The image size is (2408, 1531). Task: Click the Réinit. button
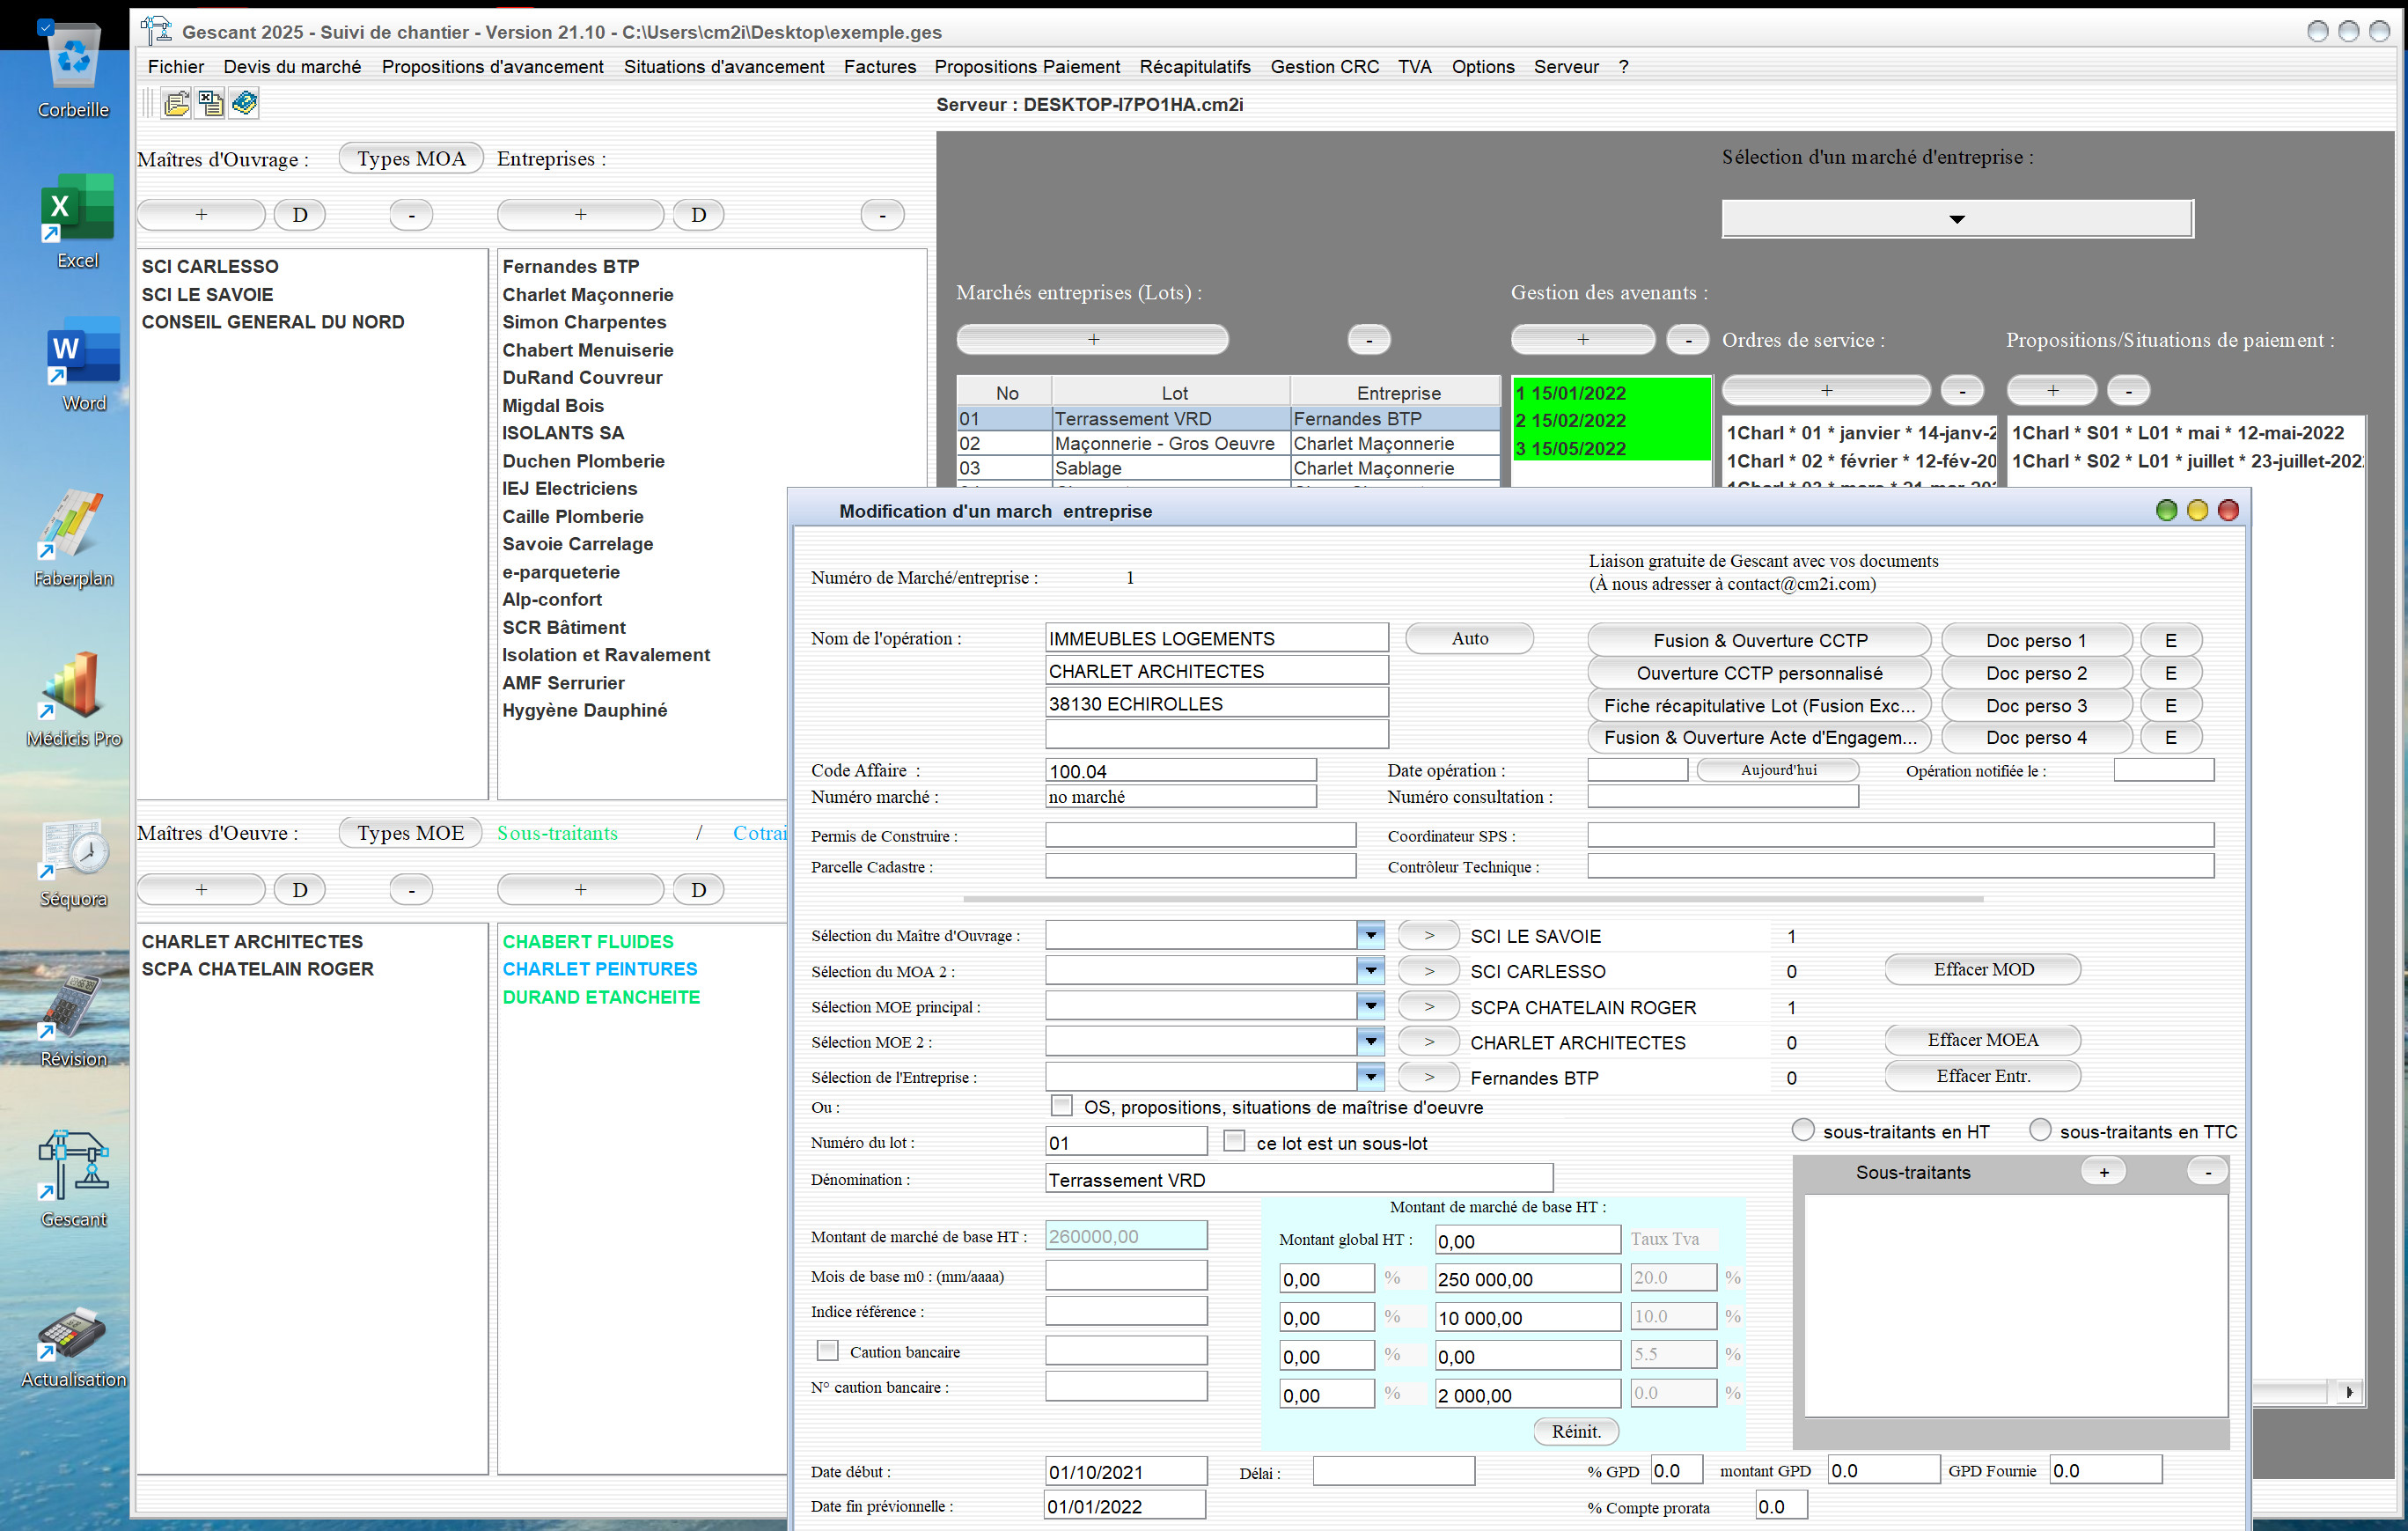1575,1431
